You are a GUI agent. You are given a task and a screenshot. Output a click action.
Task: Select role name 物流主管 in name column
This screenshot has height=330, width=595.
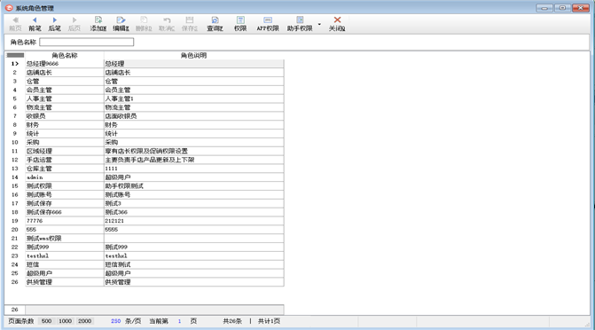coord(65,107)
